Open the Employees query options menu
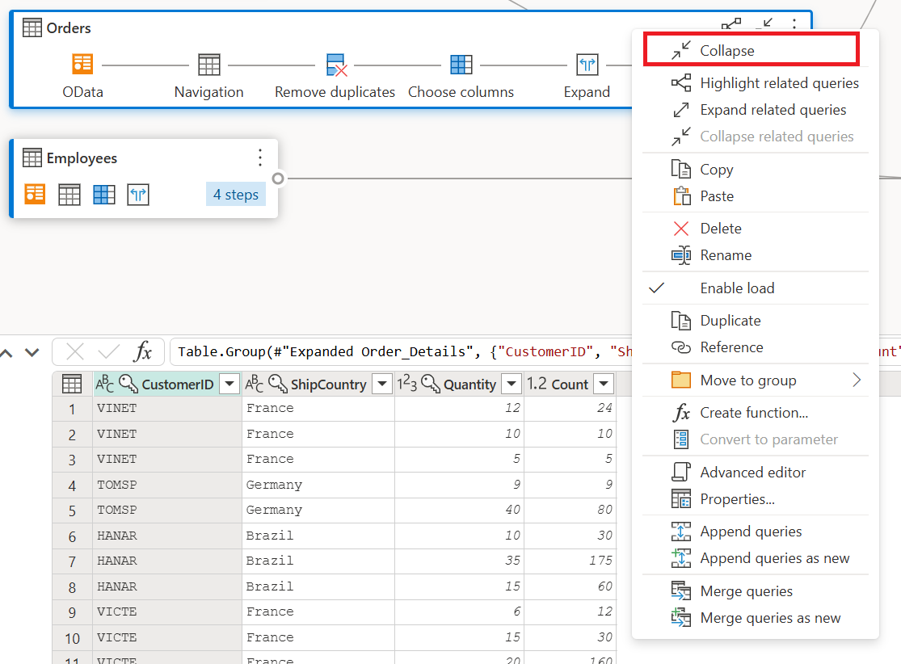 260,158
